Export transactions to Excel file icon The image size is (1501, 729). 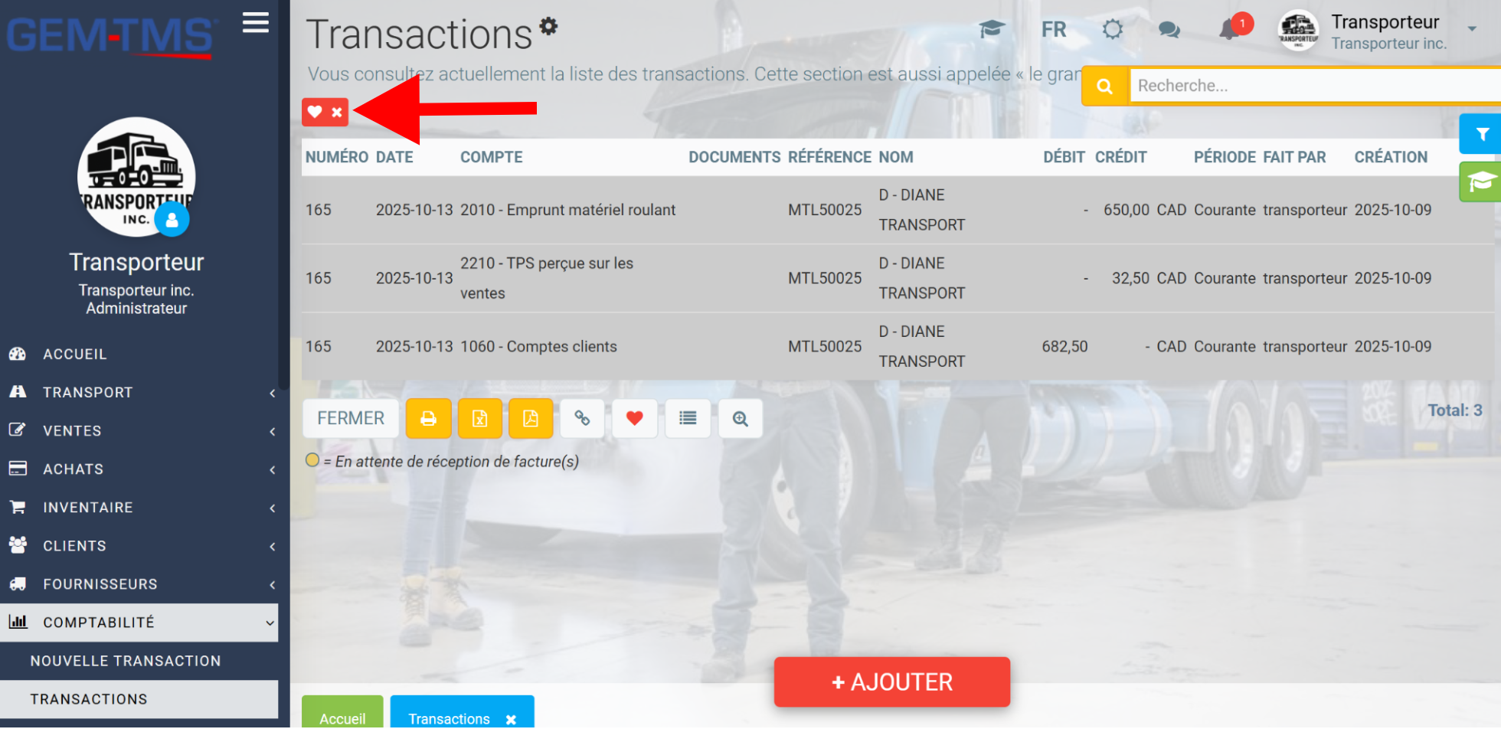[x=479, y=419]
